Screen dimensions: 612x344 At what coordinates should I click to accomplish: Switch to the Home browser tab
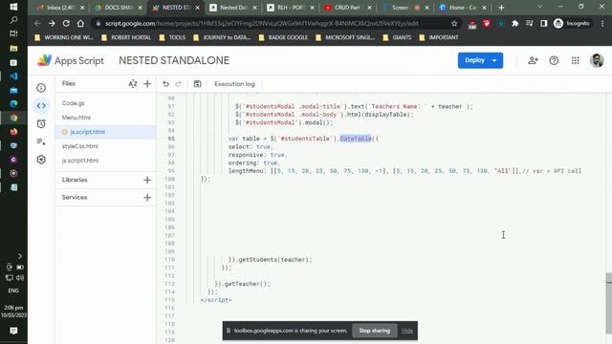[463, 8]
